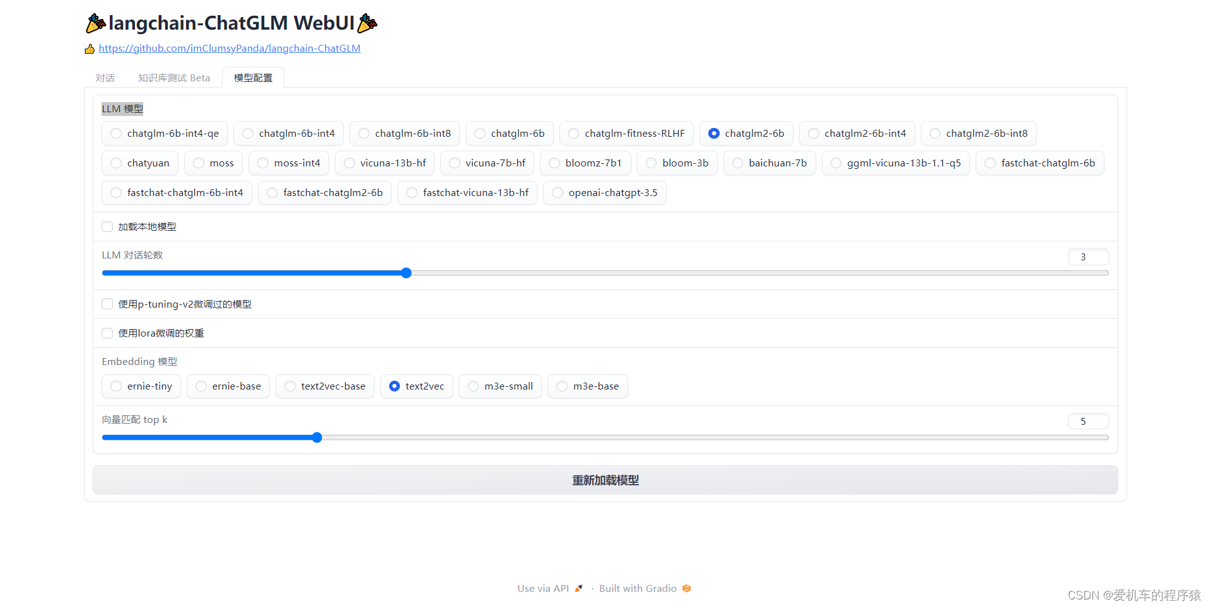The width and height of the screenshot is (1211, 607).
Task: Choose chatglm-fitness-RLHF model
Action: pos(626,134)
